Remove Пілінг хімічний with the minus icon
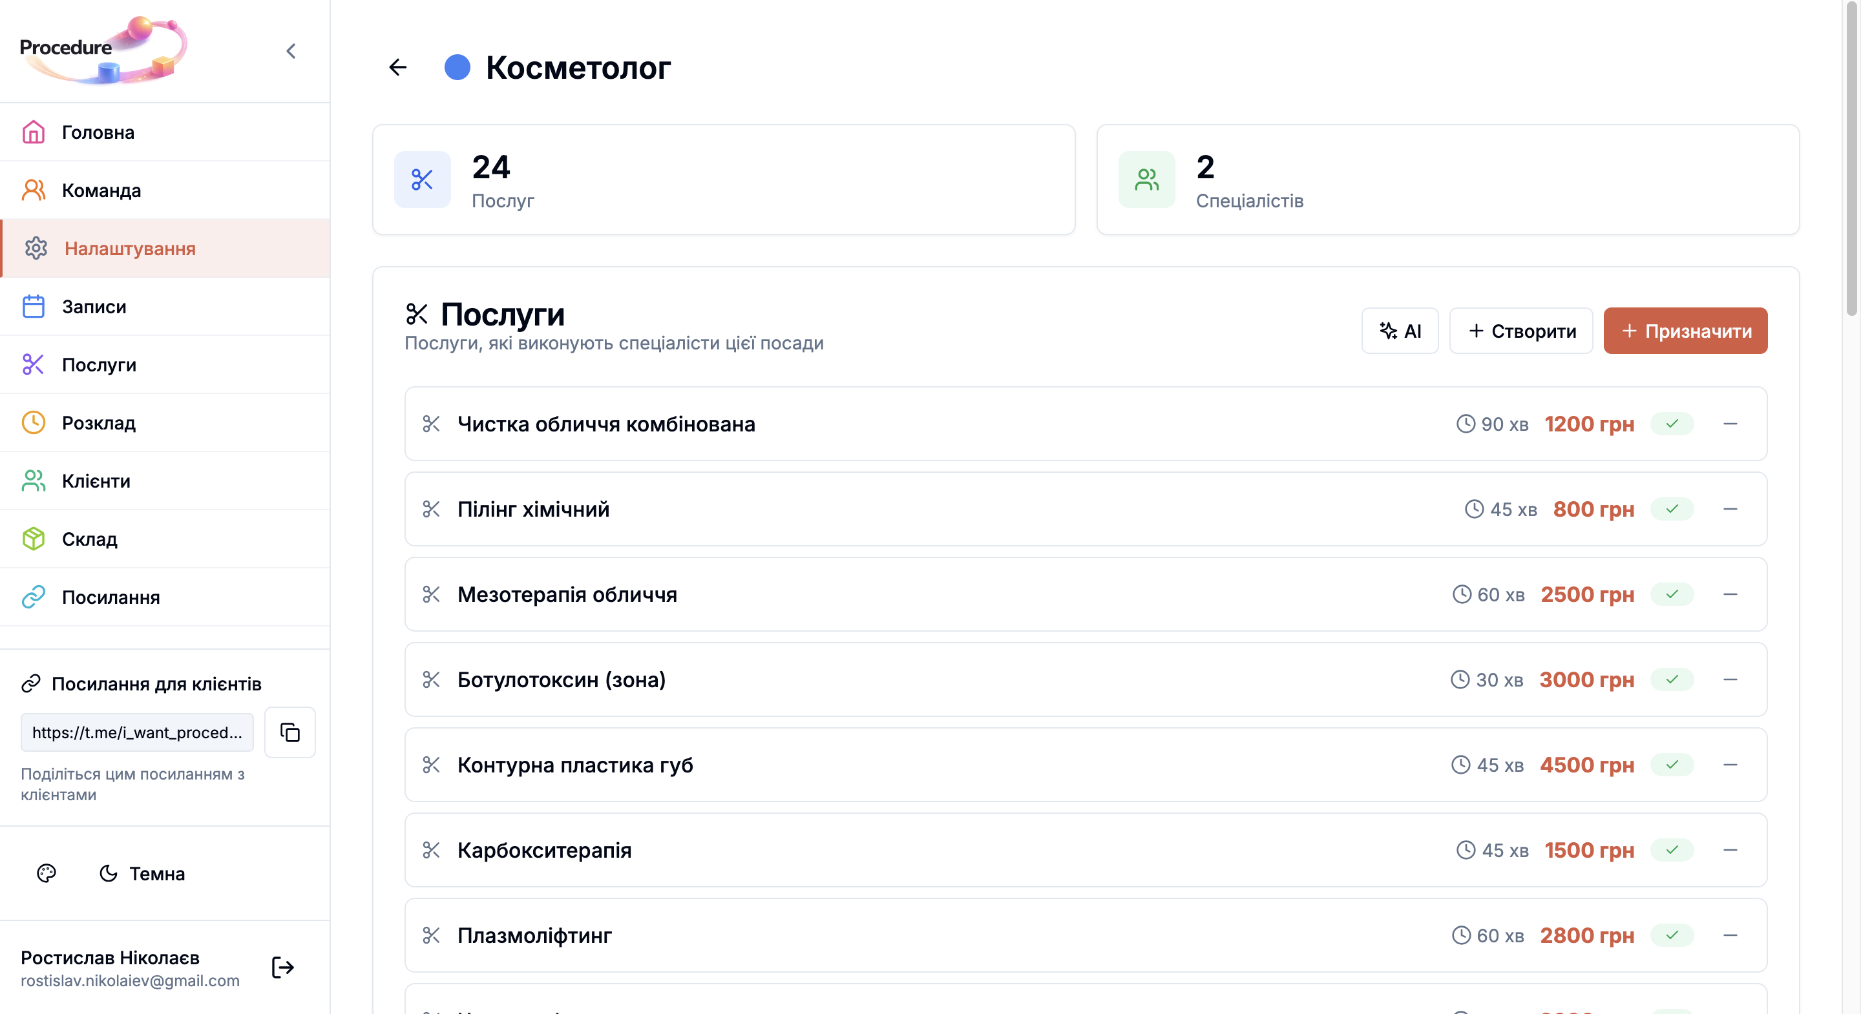The width and height of the screenshot is (1861, 1014). click(x=1730, y=509)
